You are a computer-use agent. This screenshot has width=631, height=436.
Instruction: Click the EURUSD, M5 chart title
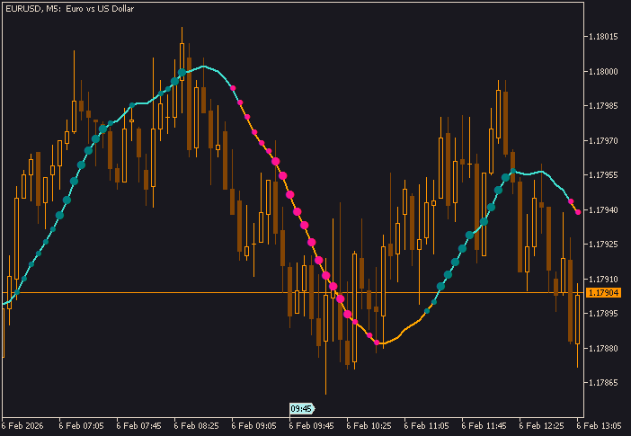coord(69,8)
